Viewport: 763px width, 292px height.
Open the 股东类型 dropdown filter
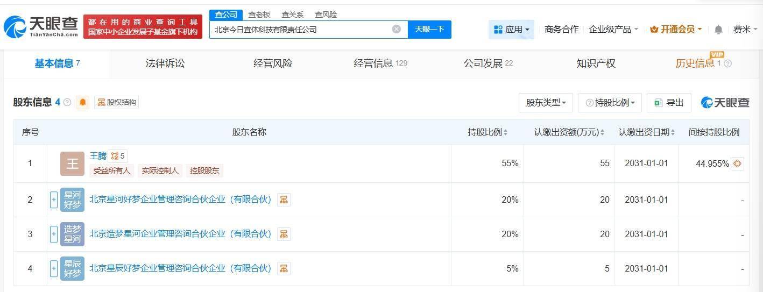tap(546, 103)
